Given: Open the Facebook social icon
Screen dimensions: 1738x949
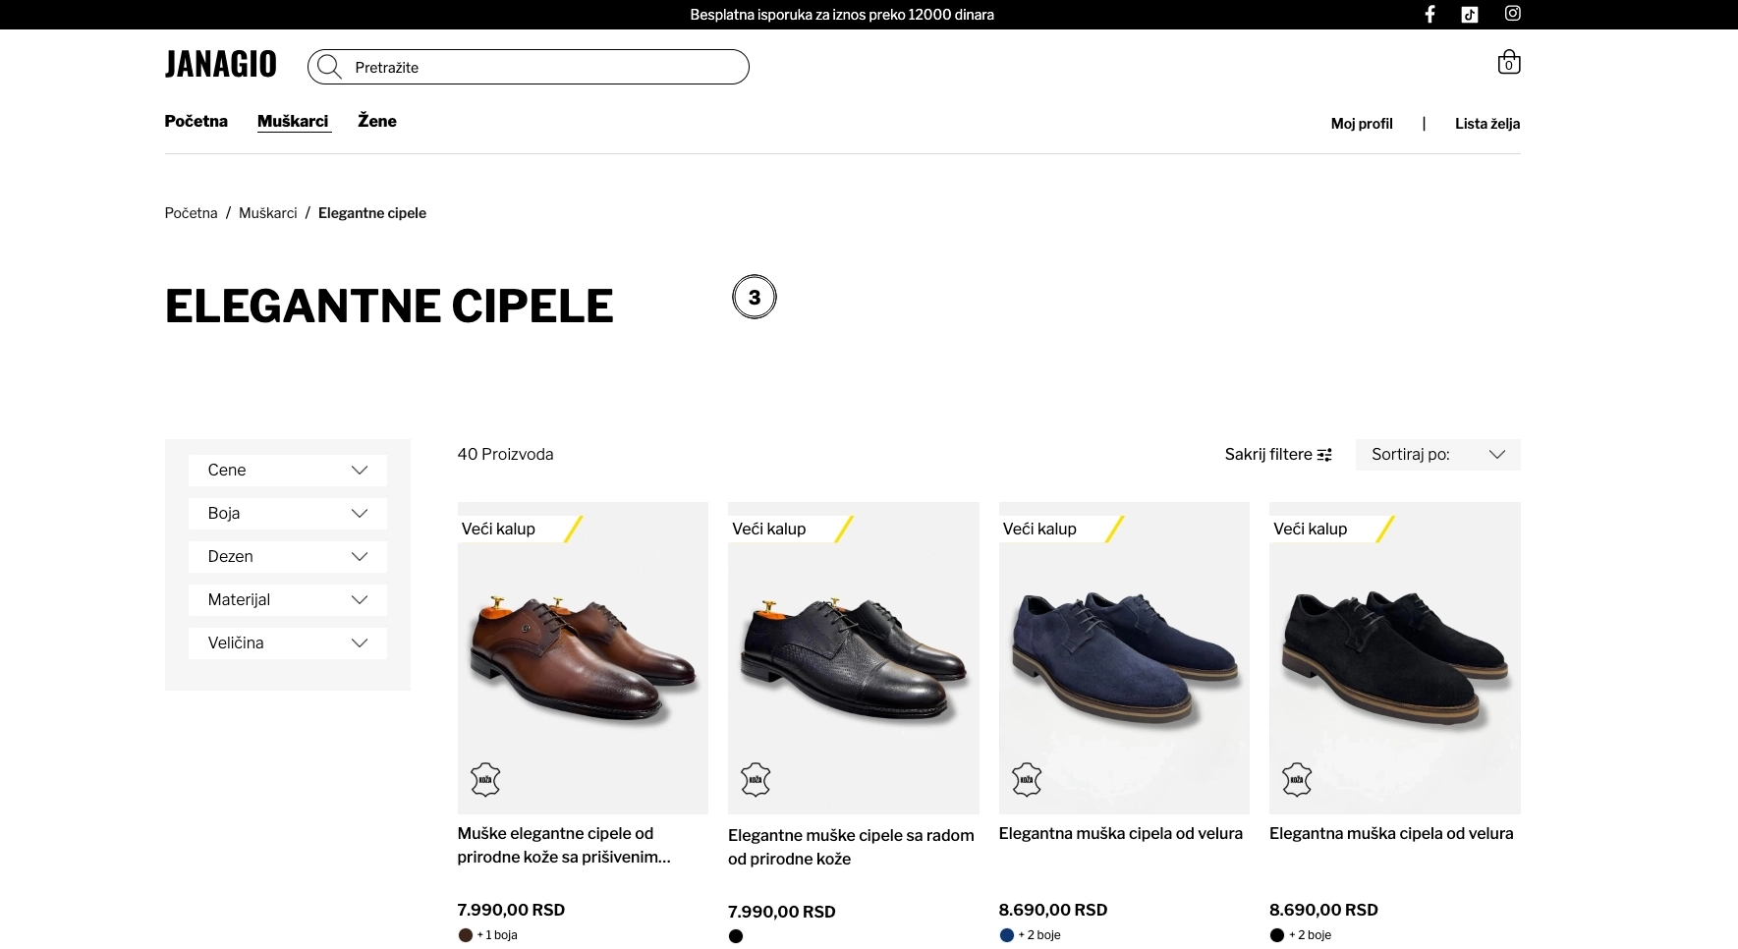Looking at the screenshot, I should pos(1430,14).
